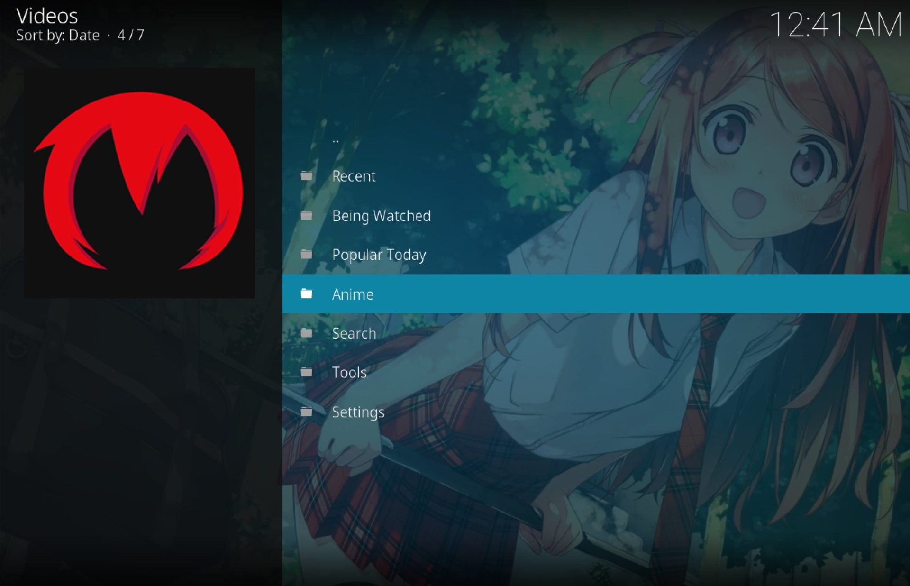The width and height of the screenshot is (910, 586).
Task: Open the Recent folder icon
Action: click(x=307, y=176)
